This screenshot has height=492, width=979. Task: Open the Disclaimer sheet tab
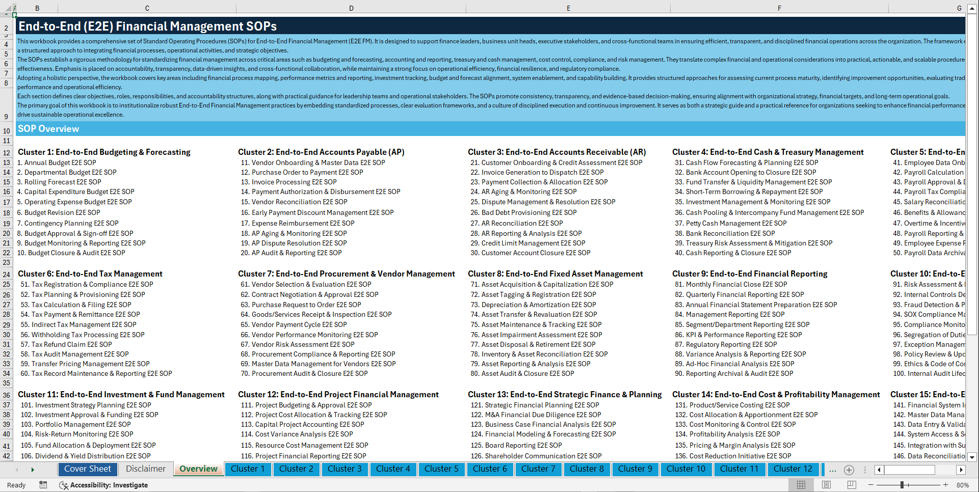coord(145,469)
